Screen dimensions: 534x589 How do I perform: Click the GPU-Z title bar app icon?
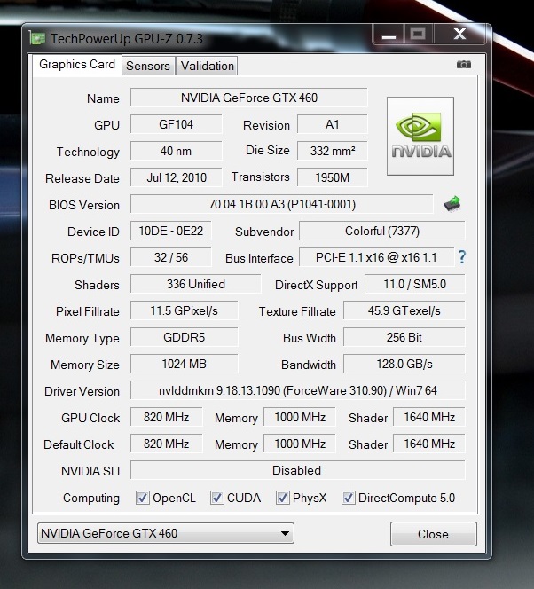click(37, 38)
